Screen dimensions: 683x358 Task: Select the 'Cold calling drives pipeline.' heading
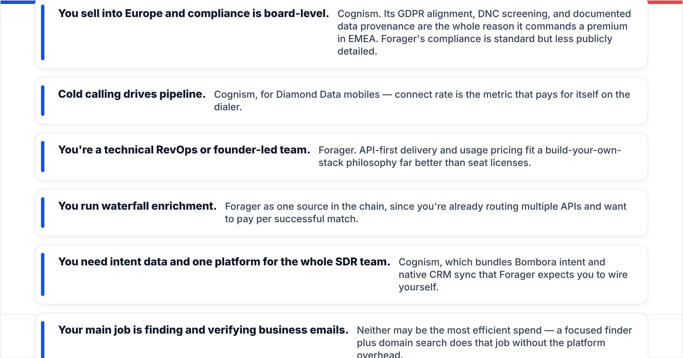pyautogui.click(x=132, y=94)
